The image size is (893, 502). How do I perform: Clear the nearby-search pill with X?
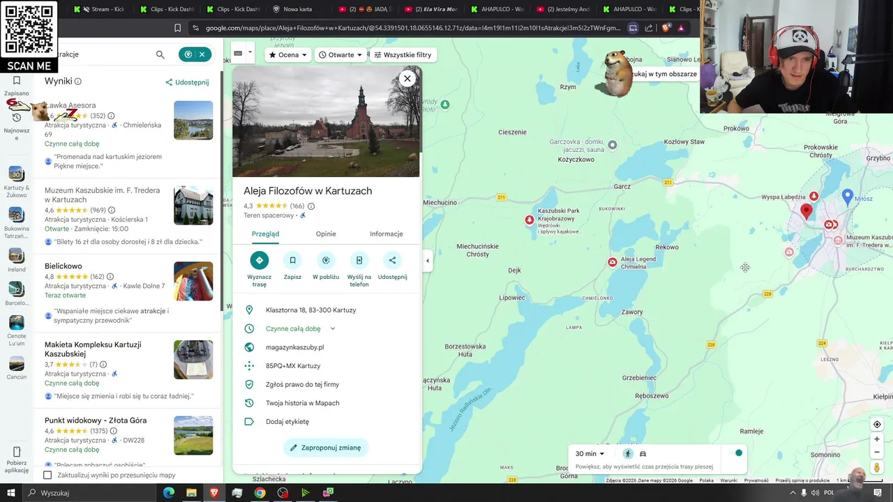point(202,54)
